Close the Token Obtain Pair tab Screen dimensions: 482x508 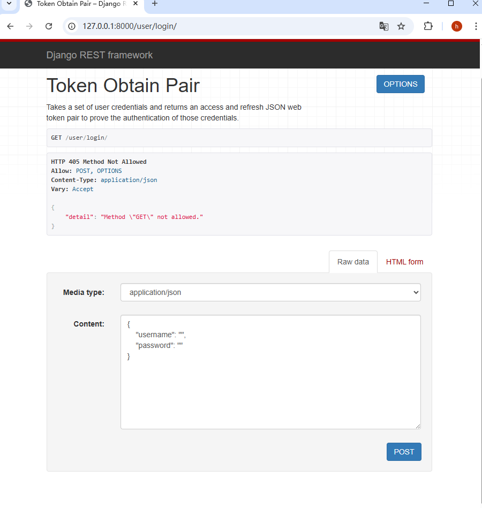135,4
